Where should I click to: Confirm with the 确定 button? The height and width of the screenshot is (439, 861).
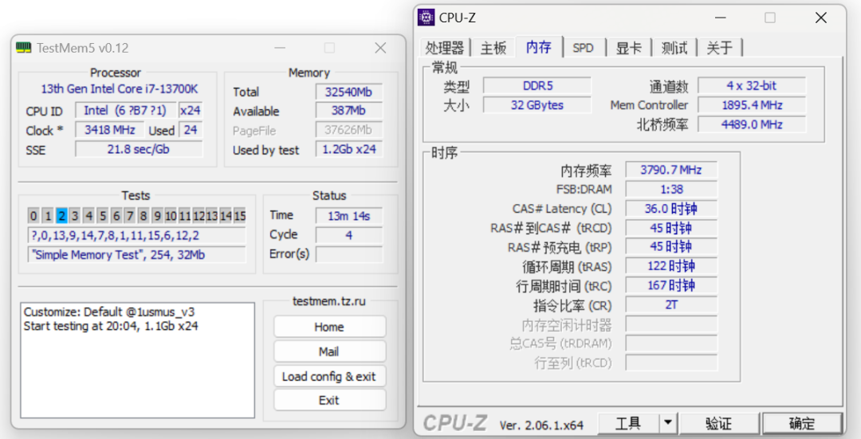802,424
